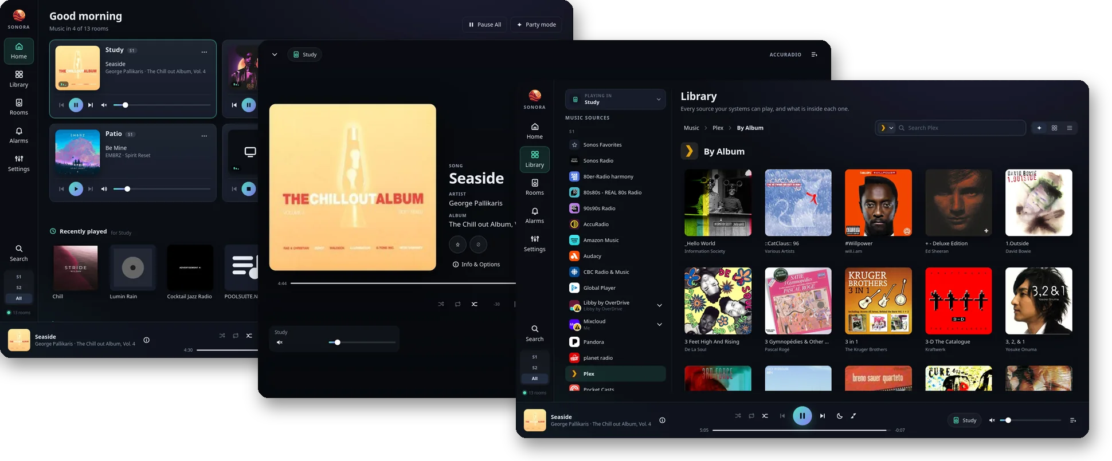Switch Library to list view
The width and height of the screenshot is (1112, 461).
(1069, 128)
